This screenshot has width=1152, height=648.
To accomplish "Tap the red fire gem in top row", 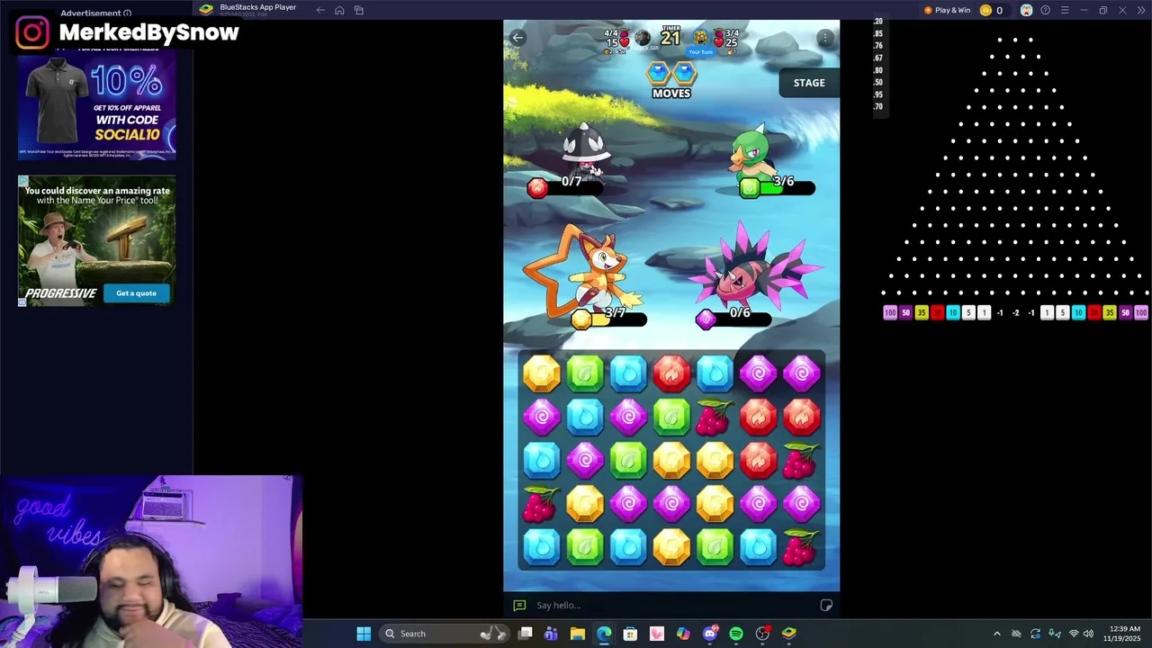I will pyautogui.click(x=671, y=373).
